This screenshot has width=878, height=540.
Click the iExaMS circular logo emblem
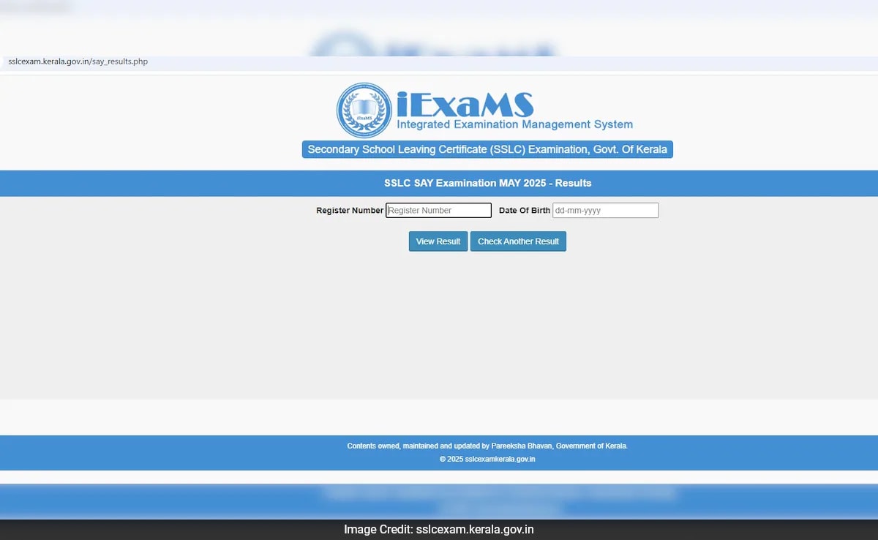tap(364, 110)
